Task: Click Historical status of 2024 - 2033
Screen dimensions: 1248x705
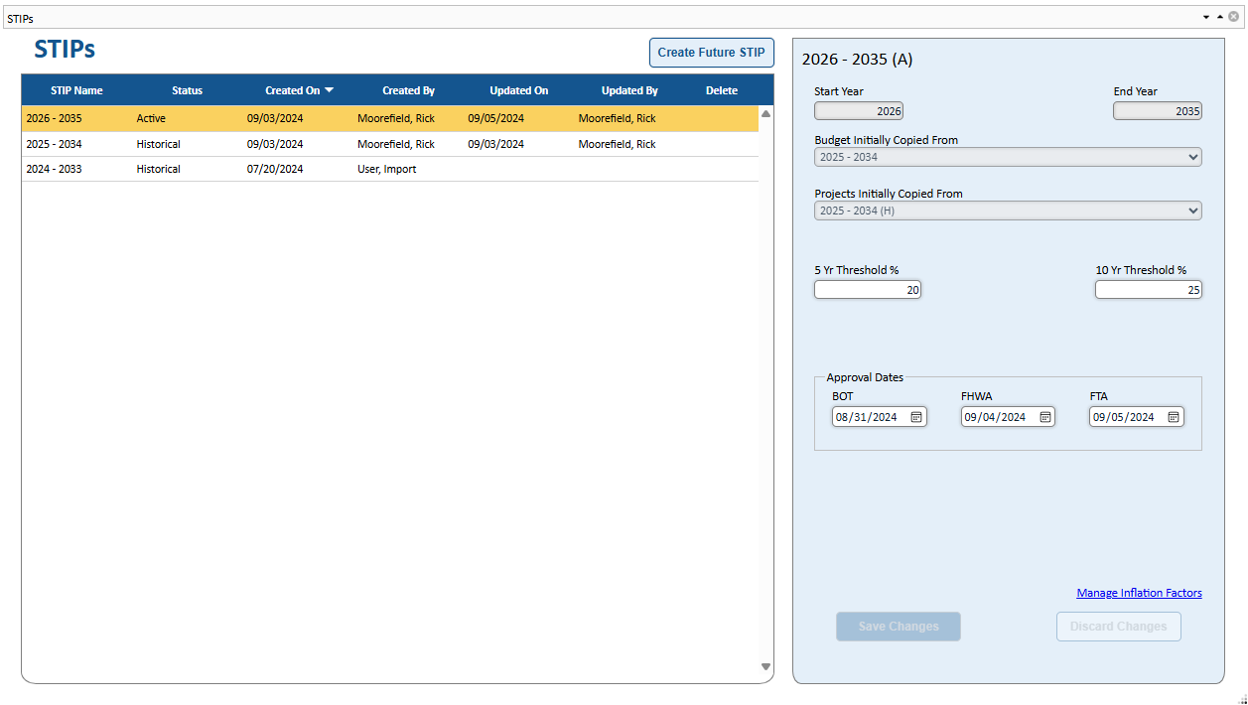Action: [159, 169]
